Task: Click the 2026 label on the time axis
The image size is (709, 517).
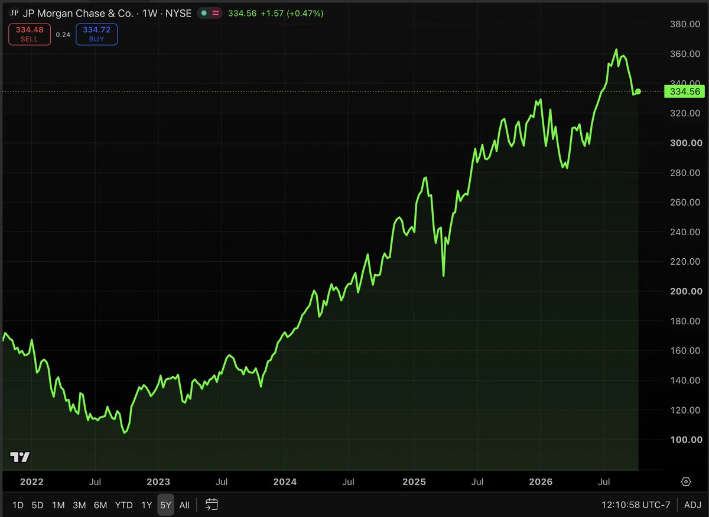Action: (541, 482)
